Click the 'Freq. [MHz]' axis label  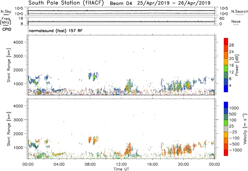6,21
